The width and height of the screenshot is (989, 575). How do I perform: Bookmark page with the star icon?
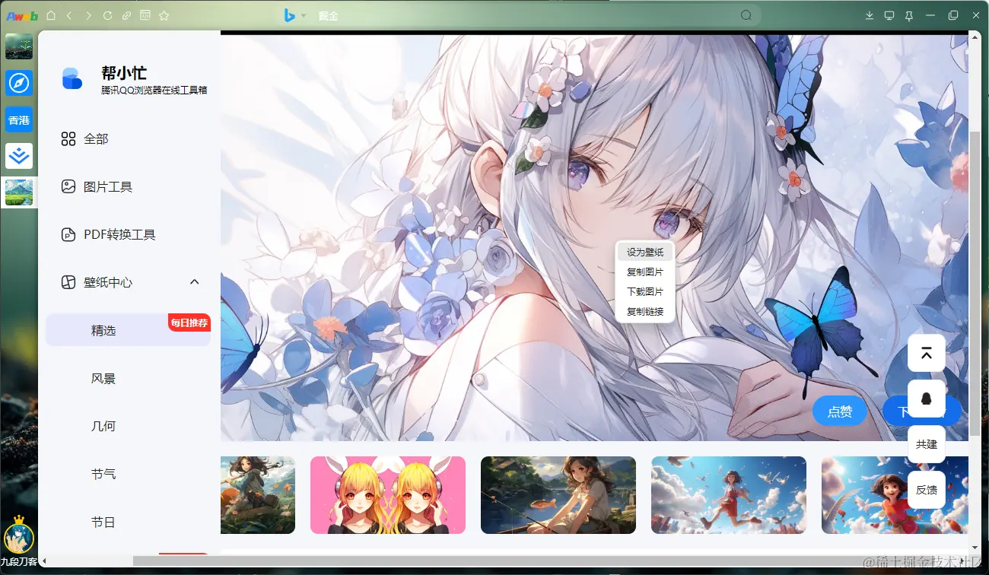(164, 15)
